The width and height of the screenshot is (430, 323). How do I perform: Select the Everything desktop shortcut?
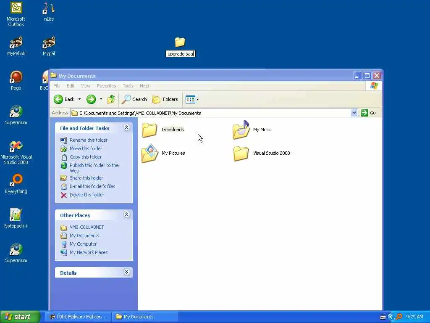pyautogui.click(x=16, y=184)
